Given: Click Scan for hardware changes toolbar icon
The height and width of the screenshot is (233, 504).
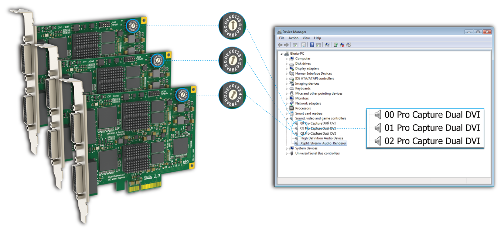Looking at the screenshot, I should pyautogui.click(x=327, y=45).
